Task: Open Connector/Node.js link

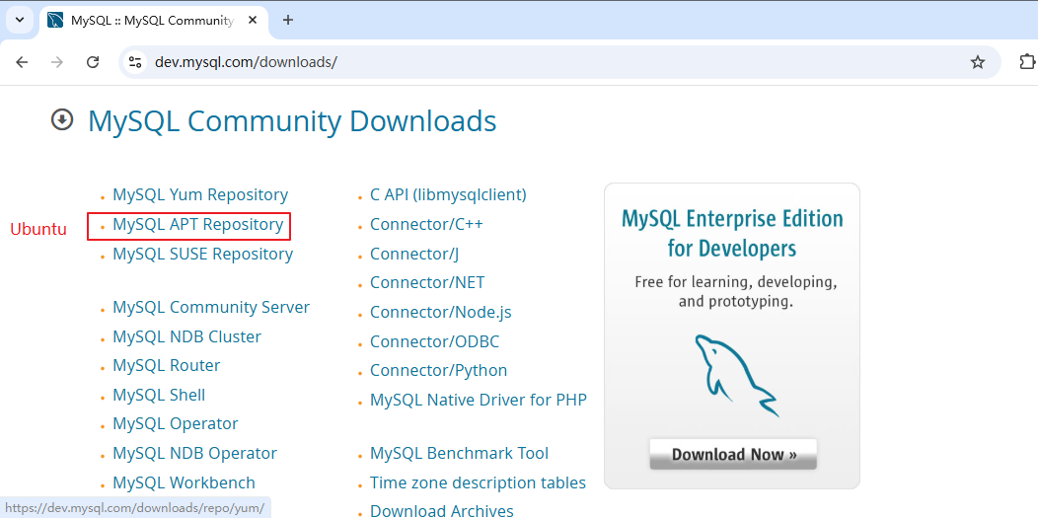Action: pos(441,312)
